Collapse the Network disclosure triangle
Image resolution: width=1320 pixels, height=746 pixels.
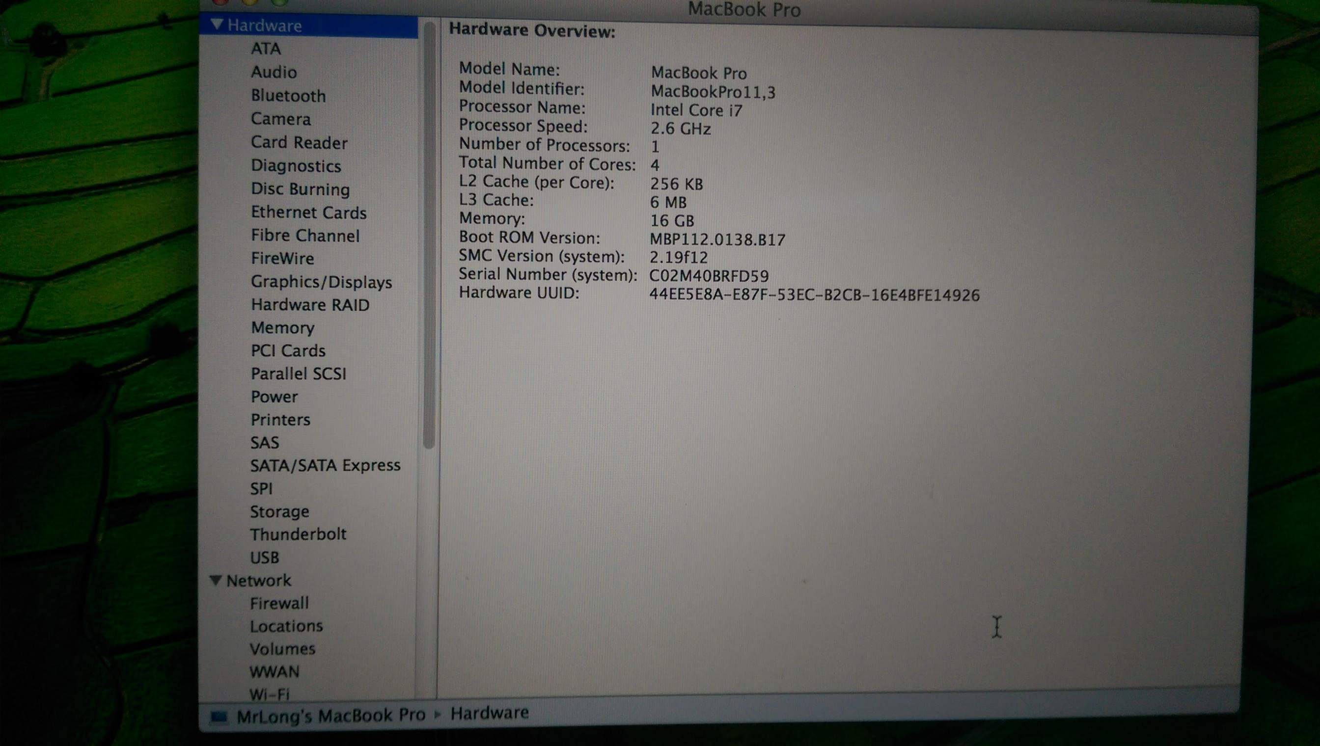coord(216,580)
